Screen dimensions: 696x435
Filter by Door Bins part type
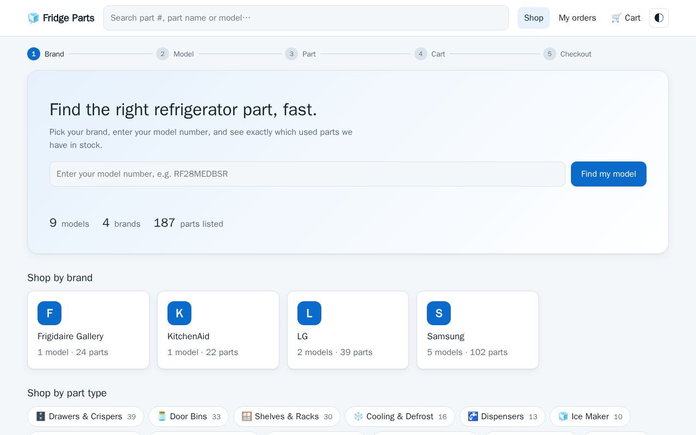pos(189,417)
